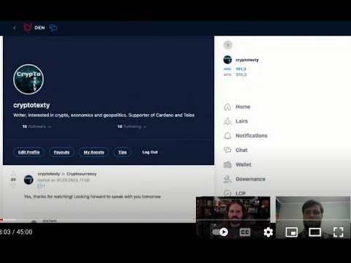Click the Edit Profile button
Image resolution: width=351 pixels, height=263 pixels.
click(x=29, y=152)
